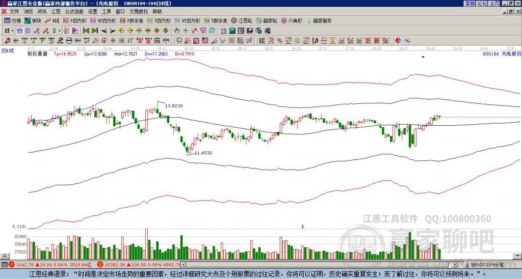The height and width of the screenshot is (279, 522).
Task: Jump to last bar with green arrow
Action: (95, 31)
